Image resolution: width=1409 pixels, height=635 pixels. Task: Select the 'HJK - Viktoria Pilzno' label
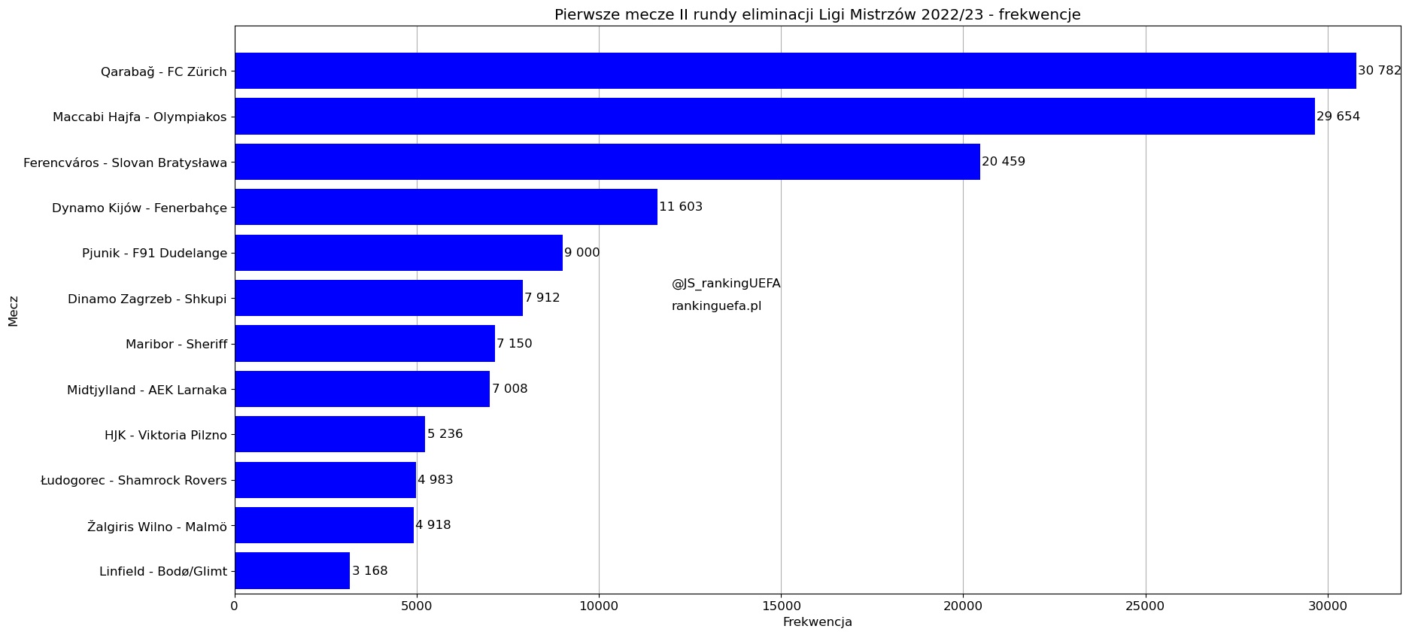coord(165,435)
